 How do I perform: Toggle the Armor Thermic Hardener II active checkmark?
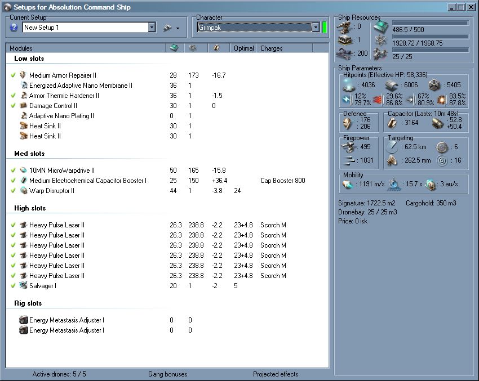tap(13, 96)
